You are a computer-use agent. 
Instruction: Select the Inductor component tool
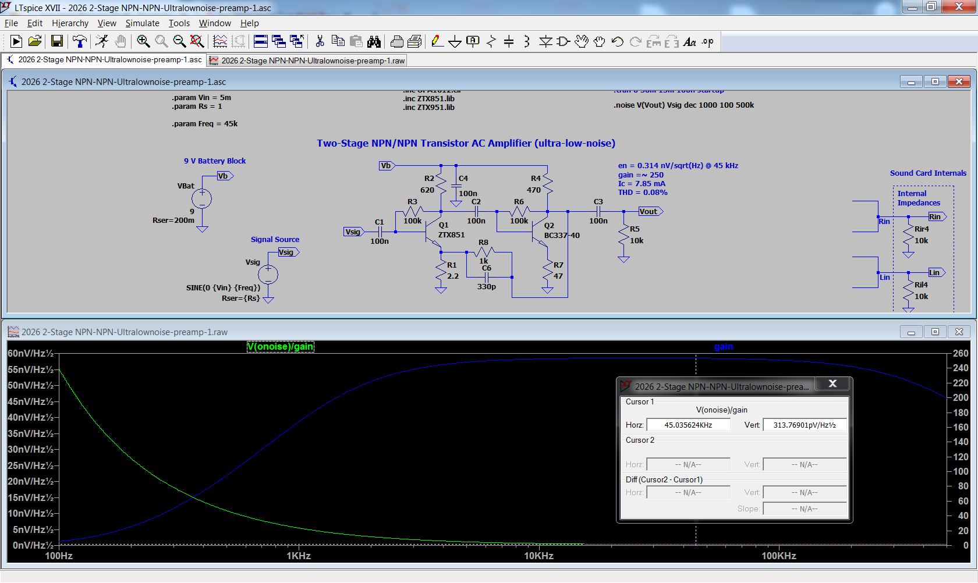(527, 41)
